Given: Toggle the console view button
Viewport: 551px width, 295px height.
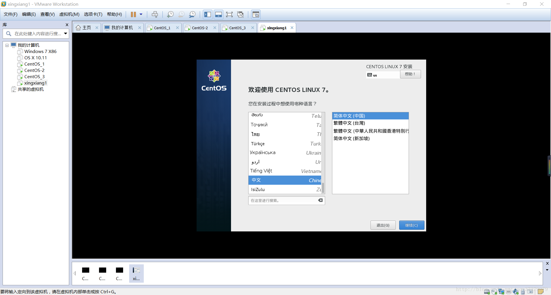Looking at the screenshot, I should (x=256, y=14).
